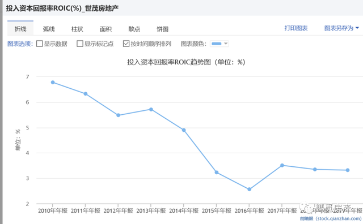Click the y-axis value 7
363x224 pixels.
28,77
